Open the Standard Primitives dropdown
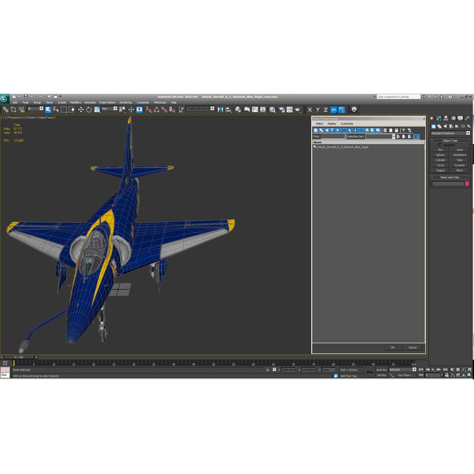The image size is (474, 474). [x=450, y=133]
